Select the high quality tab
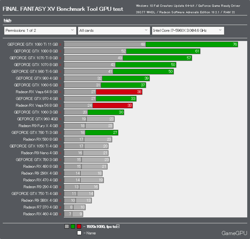 coord(7,20)
